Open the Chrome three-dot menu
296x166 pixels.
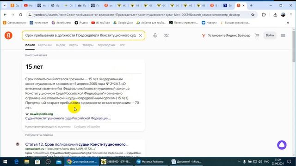(x=291, y=15)
